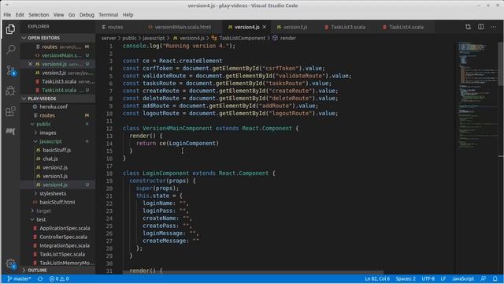Open the Edit menu

click(20, 15)
